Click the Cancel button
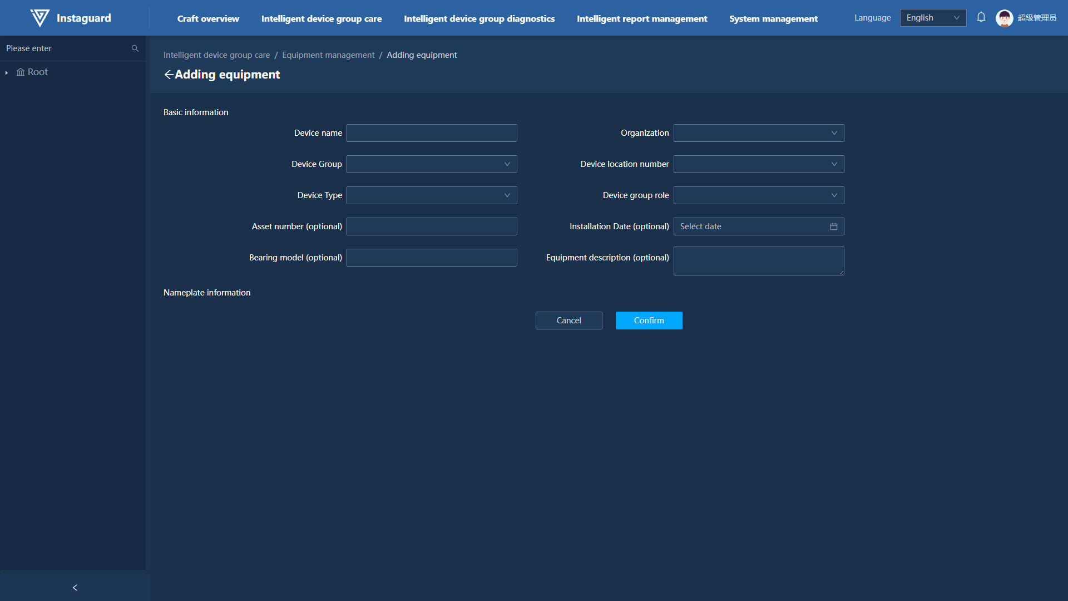This screenshot has height=601, width=1068. (568, 321)
